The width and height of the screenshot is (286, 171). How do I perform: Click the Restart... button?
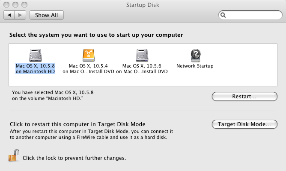coord(244,96)
